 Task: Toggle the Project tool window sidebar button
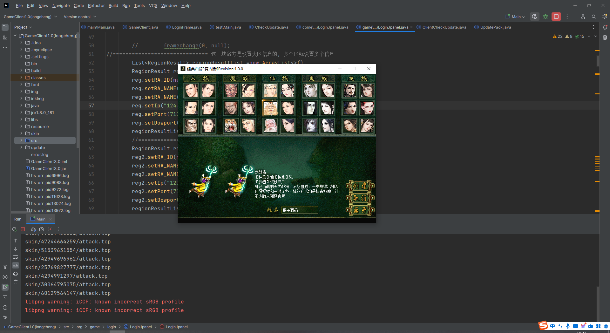tap(5, 27)
